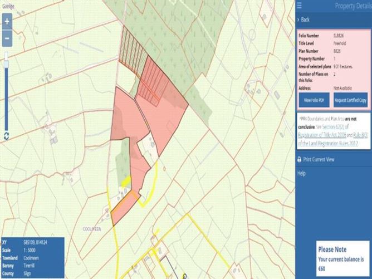Go Back using the chevron arrow
The image size is (372, 279).
coord(298,19)
